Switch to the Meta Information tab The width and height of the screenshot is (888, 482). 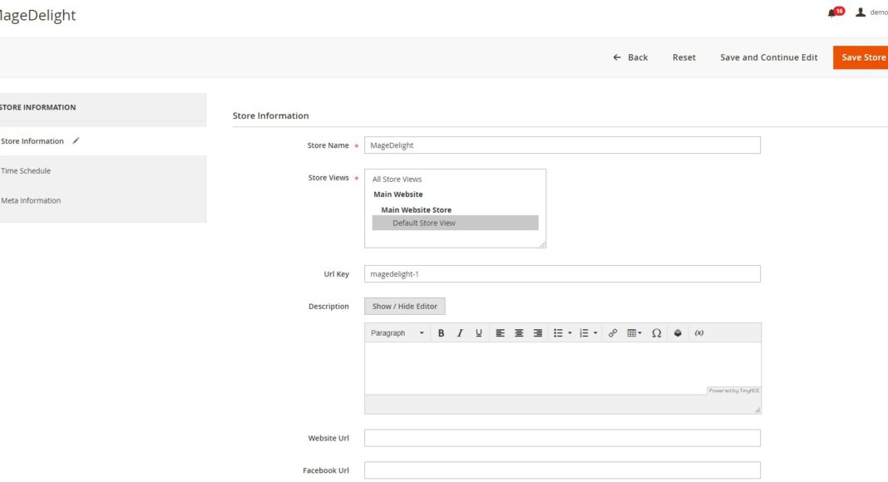tap(31, 201)
